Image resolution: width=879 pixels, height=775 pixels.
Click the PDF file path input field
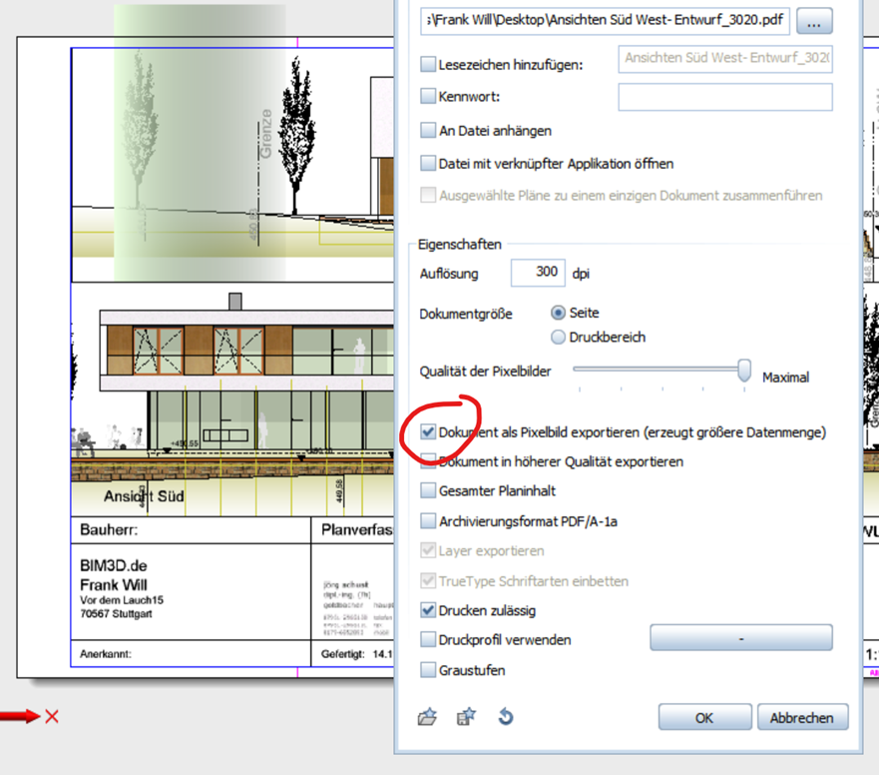(605, 20)
